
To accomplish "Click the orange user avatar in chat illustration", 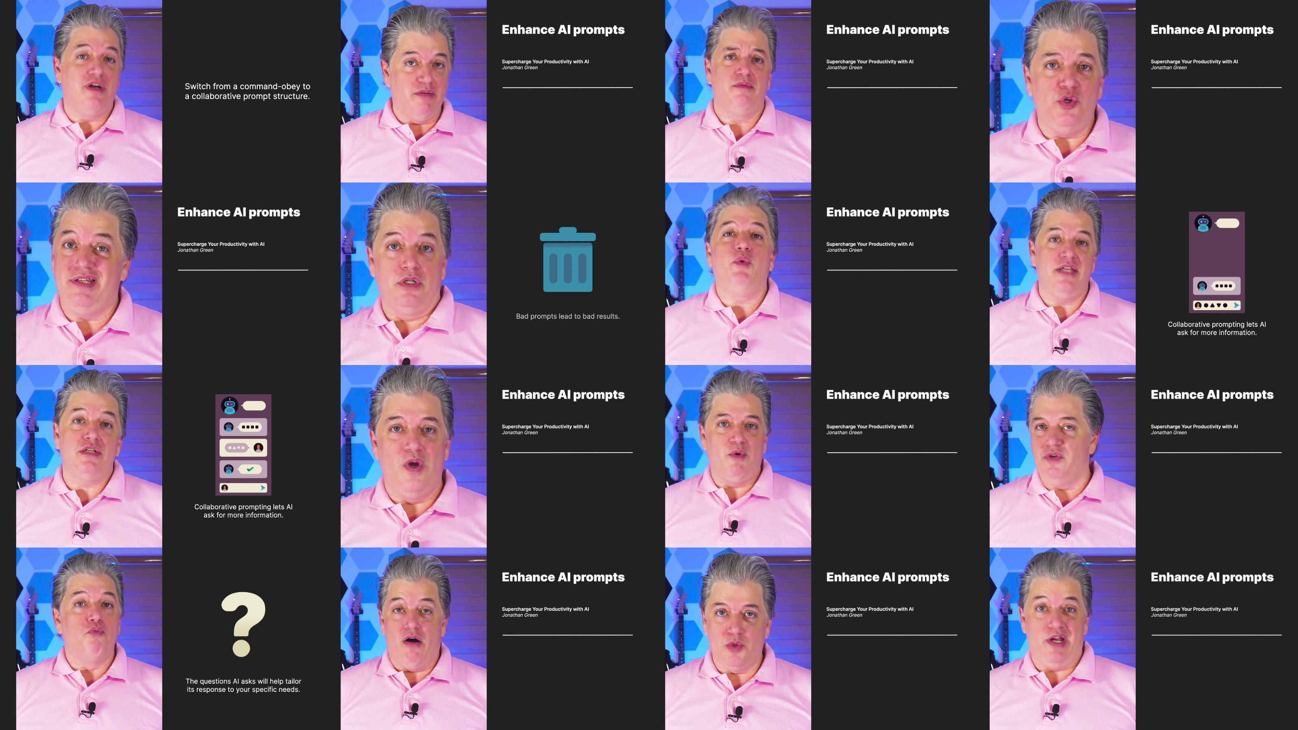I will [258, 447].
